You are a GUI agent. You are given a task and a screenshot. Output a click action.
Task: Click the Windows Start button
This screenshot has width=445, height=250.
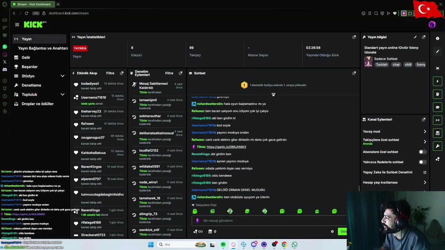[151, 245]
